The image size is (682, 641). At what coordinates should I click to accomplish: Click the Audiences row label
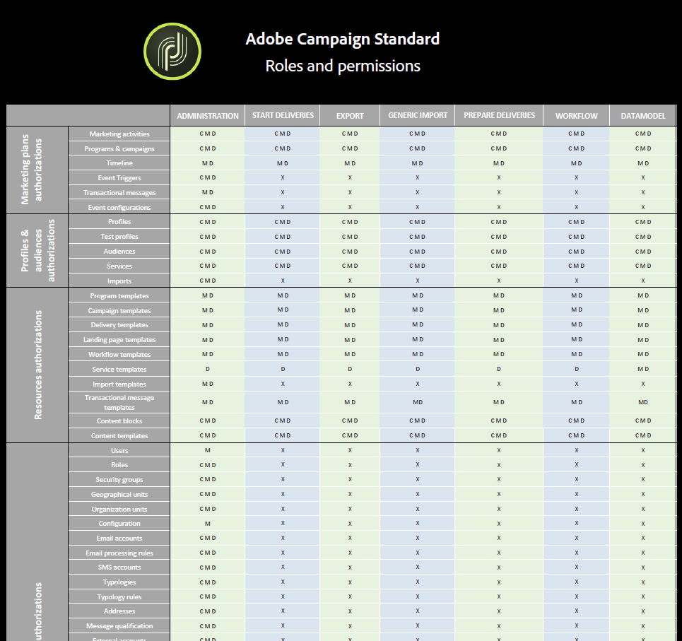point(119,252)
